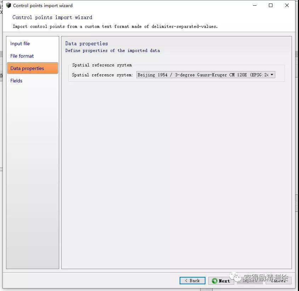
Task: Go to the Input file step
Action: pos(20,43)
